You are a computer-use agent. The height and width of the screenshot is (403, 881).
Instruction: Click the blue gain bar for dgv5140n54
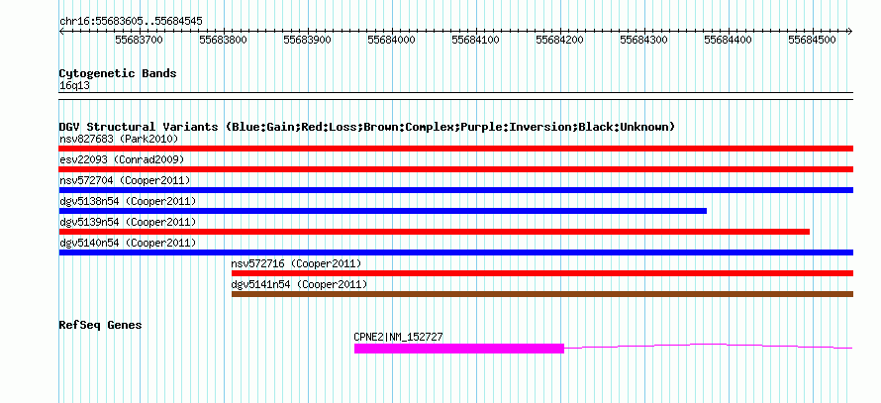pyautogui.click(x=456, y=252)
